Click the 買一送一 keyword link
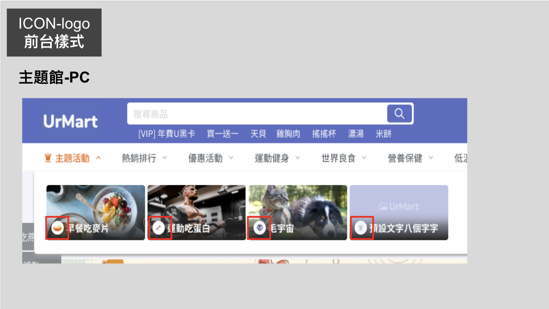The image size is (549, 309). pyautogui.click(x=222, y=134)
